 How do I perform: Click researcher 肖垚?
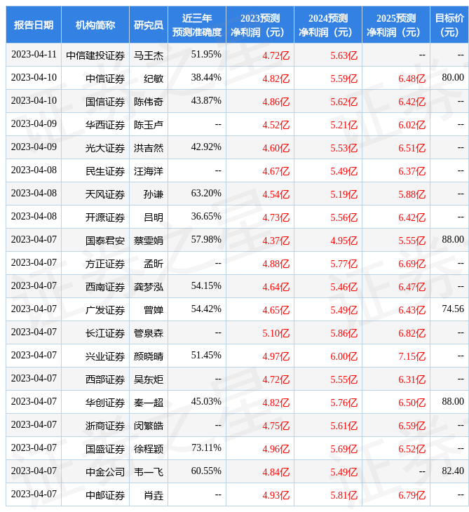pyautogui.click(x=153, y=495)
